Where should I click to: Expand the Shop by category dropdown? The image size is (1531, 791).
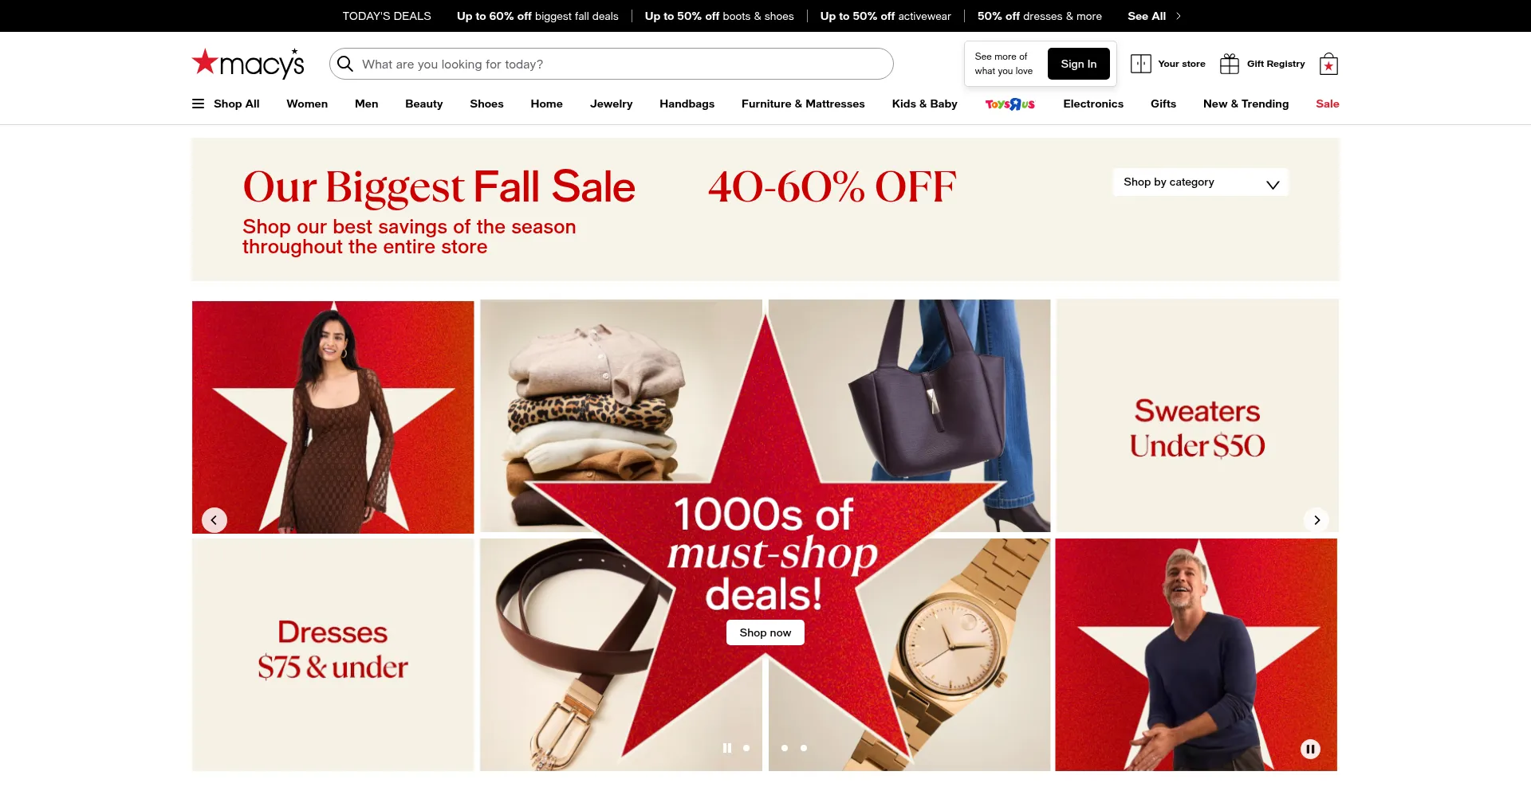[1201, 182]
